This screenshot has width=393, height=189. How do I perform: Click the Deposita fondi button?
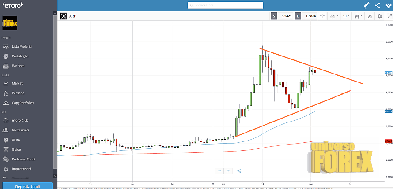click(x=28, y=185)
